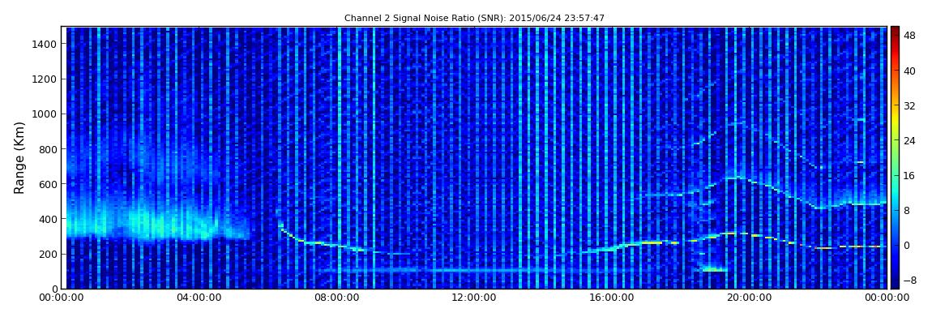Click the 12:00:00 time axis label
Viewport: 932px width, 330px height.
475,298
